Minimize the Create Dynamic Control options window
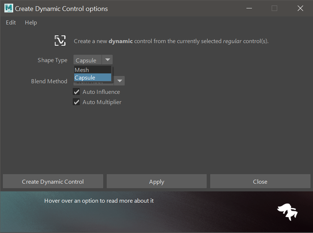Image resolution: width=313 pixels, height=233 pixels. (x=249, y=8)
